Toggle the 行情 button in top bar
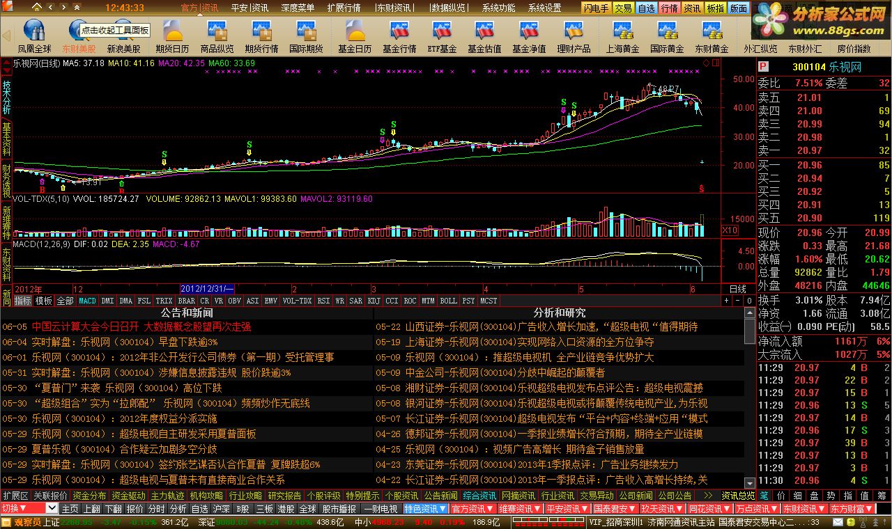Screen dimensions: 892x529 pos(669,8)
